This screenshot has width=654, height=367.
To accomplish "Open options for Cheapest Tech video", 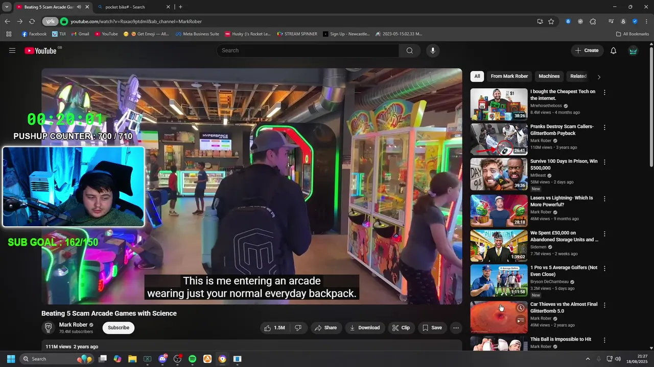I will click(604, 93).
